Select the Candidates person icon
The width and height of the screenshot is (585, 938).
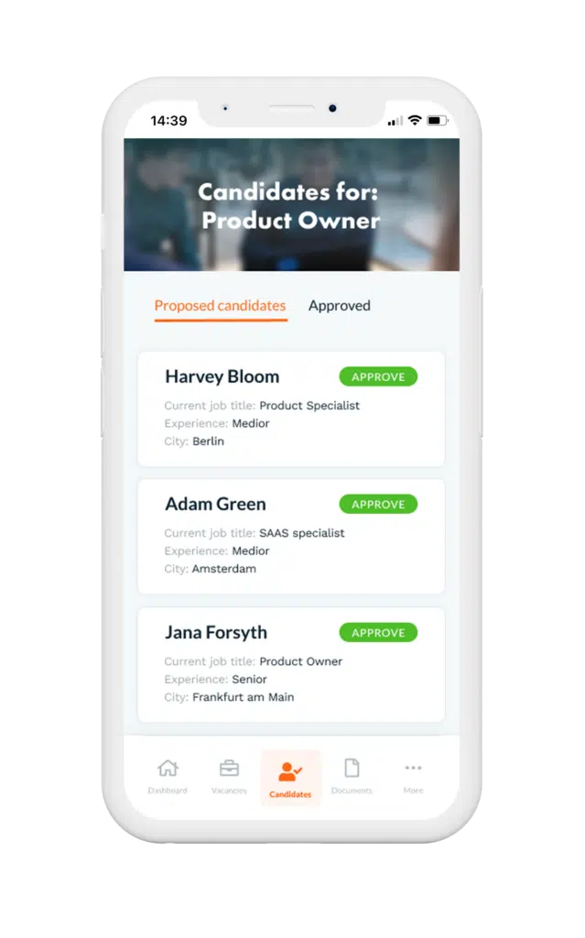click(290, 771)
